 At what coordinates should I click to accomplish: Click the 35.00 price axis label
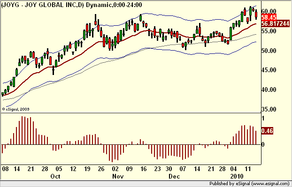(269, 109)
